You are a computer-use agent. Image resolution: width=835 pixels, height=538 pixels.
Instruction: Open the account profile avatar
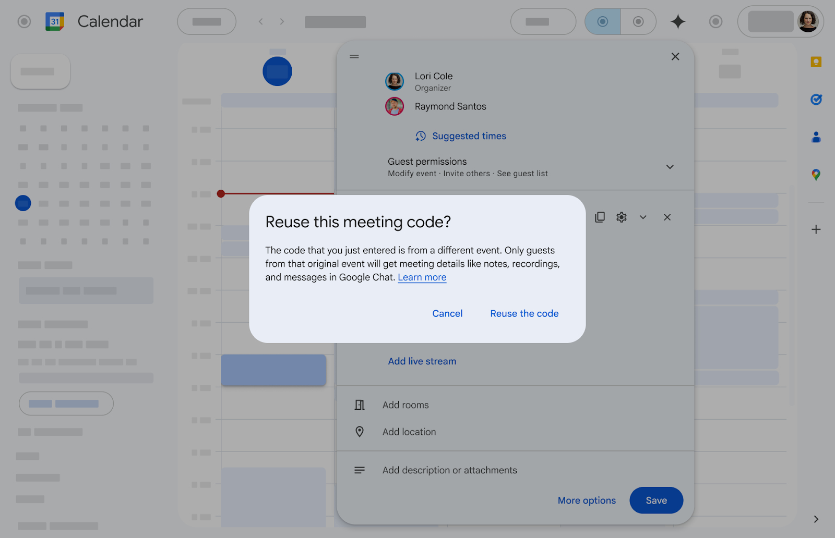[807, 21]
